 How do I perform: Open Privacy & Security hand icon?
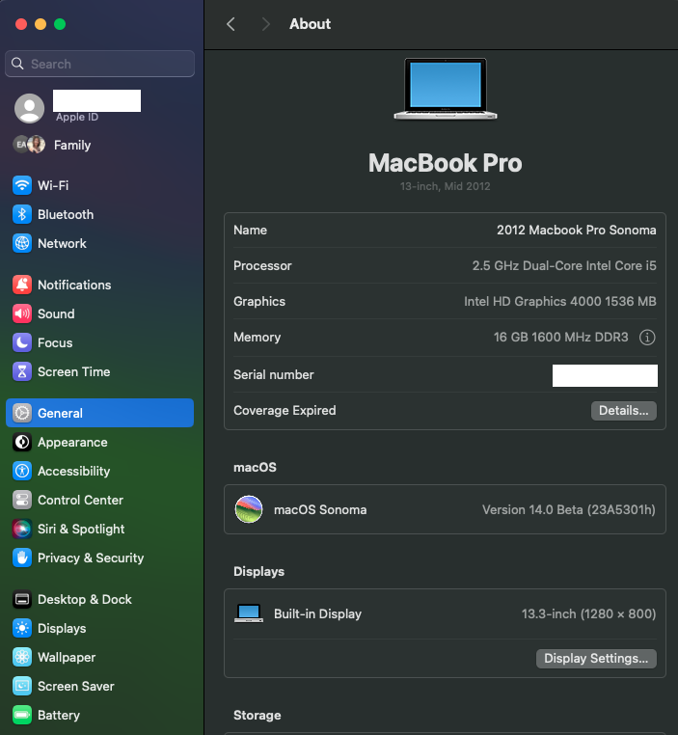pos(22,558)
